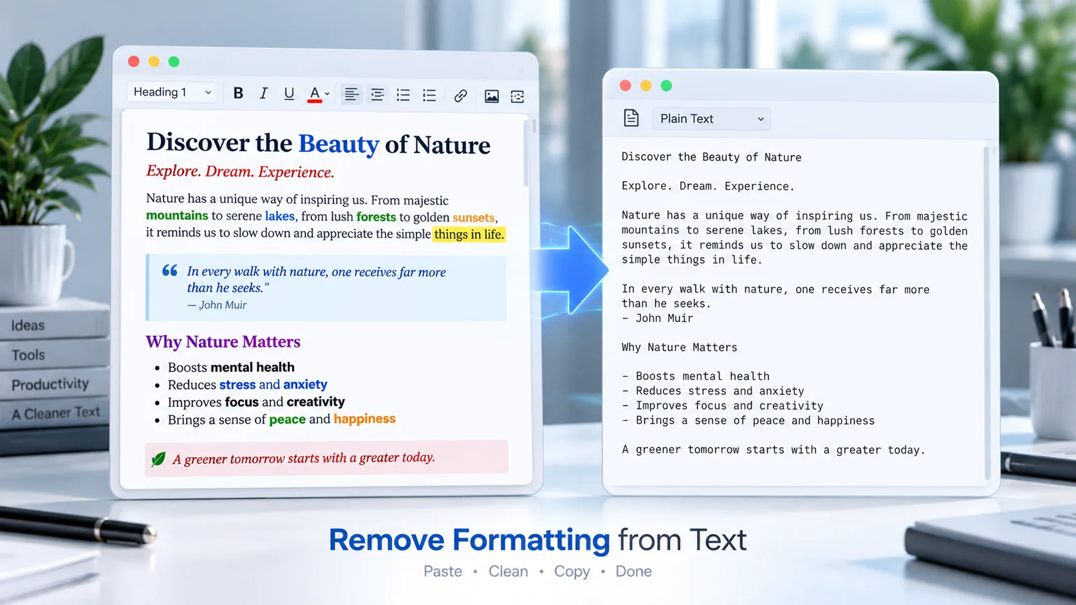Click plain text line "Explore. Dream. Experience."
This screenshot has height=605, width=1076.
coord(708,186)
